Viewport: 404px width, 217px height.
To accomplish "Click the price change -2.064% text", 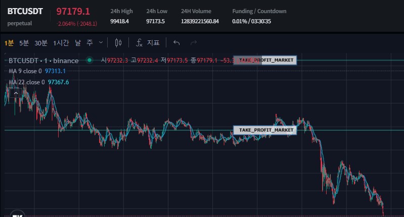I will 77,24.
